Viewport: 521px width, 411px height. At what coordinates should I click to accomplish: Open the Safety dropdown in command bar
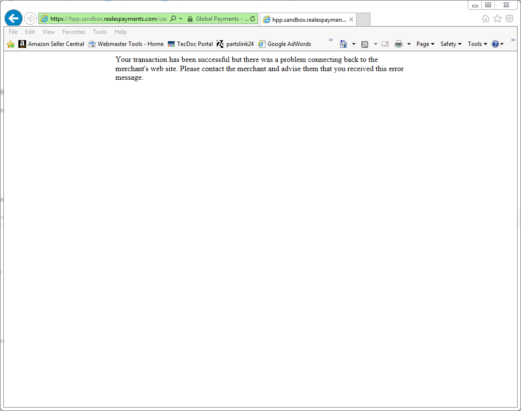[x=450, y=44]
